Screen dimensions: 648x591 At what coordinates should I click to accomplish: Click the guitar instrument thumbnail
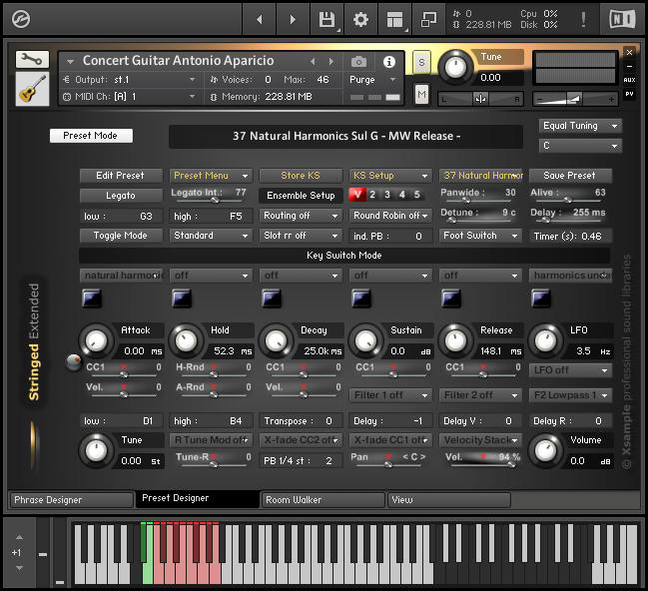pos(32,89)
